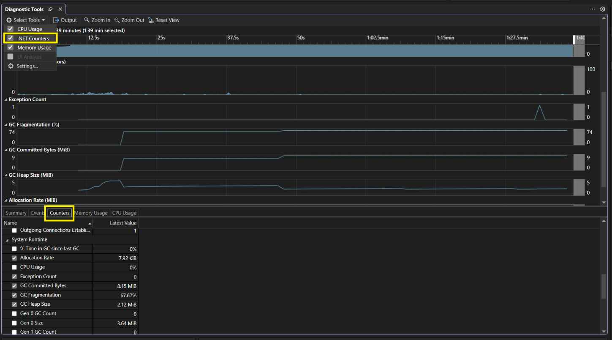Collapse the GC Committed Bytes graph
The image size is (612, 340).
click(x=6, y=150)
